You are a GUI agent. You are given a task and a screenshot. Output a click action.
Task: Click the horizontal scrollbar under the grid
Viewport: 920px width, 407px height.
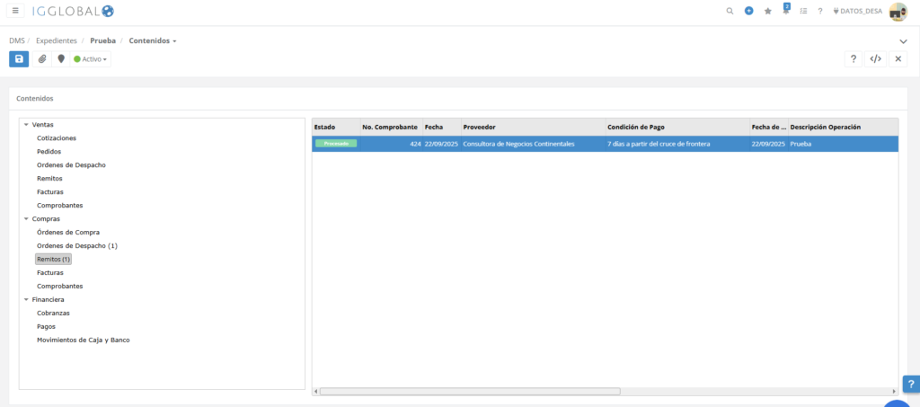(469, 392)
